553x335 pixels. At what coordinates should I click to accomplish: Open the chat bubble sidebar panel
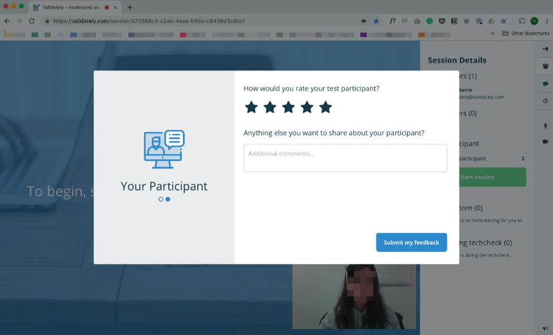coord(545,84)
